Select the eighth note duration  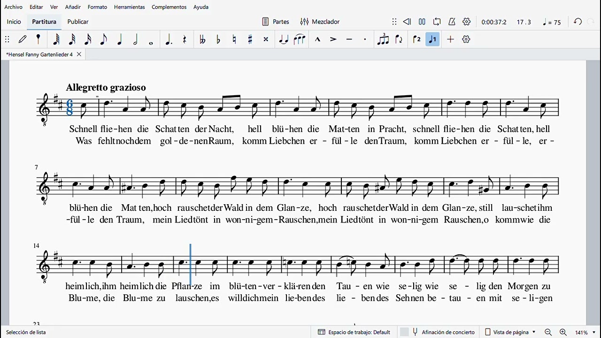coord(103,39)
